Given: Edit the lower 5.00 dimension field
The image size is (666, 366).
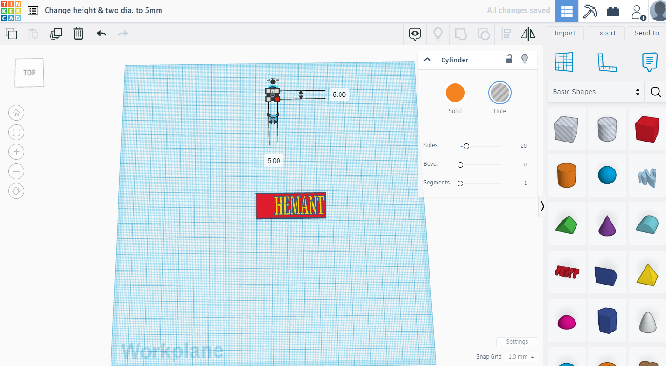Looking at the screenshot, I should coord(274,161).
